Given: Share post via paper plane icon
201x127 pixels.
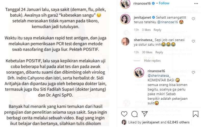Looking at the screenshot, I should tap(144, 114).
